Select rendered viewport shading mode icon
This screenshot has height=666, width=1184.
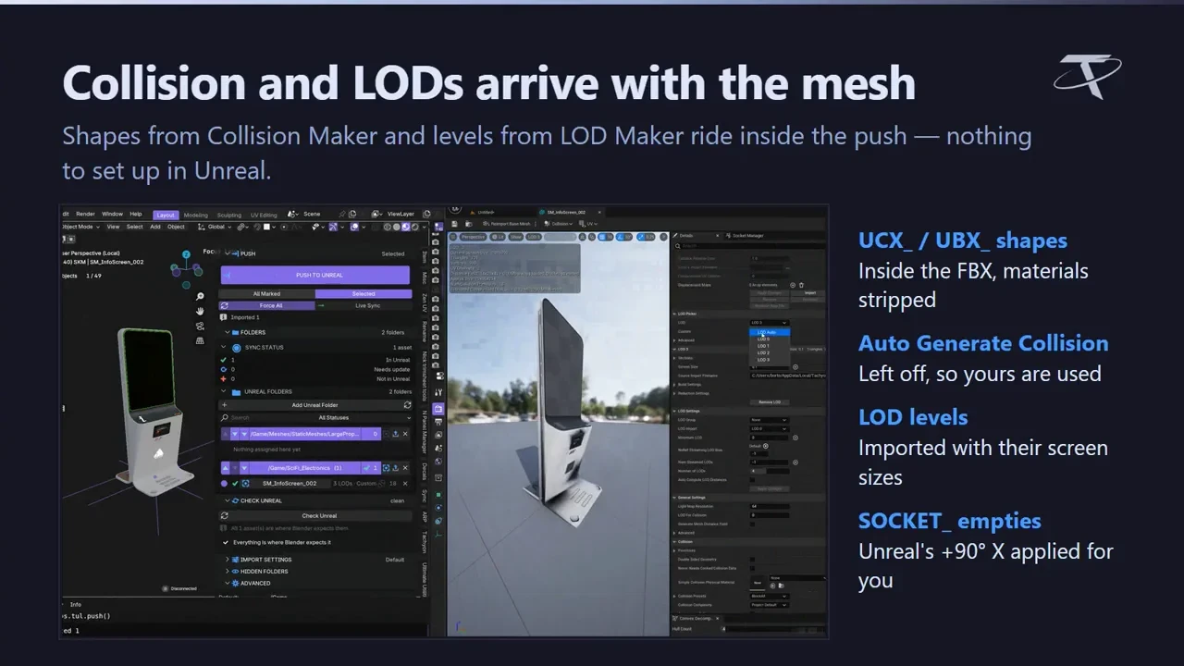tap(414, 227)
